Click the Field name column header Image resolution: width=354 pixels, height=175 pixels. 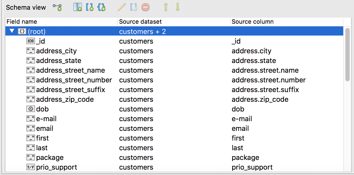pyautogui.click(x=22, y=22)
